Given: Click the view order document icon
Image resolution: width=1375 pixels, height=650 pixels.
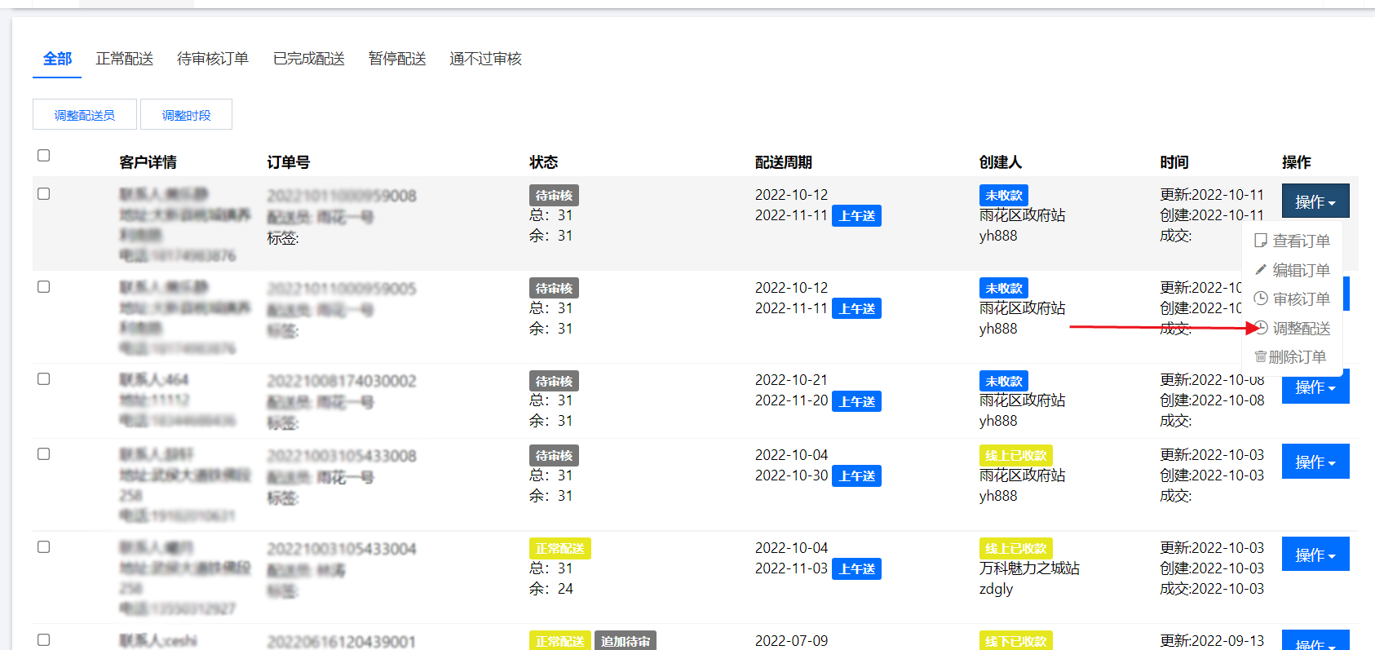Looking at the screenshot, I should click(1261, 241).
